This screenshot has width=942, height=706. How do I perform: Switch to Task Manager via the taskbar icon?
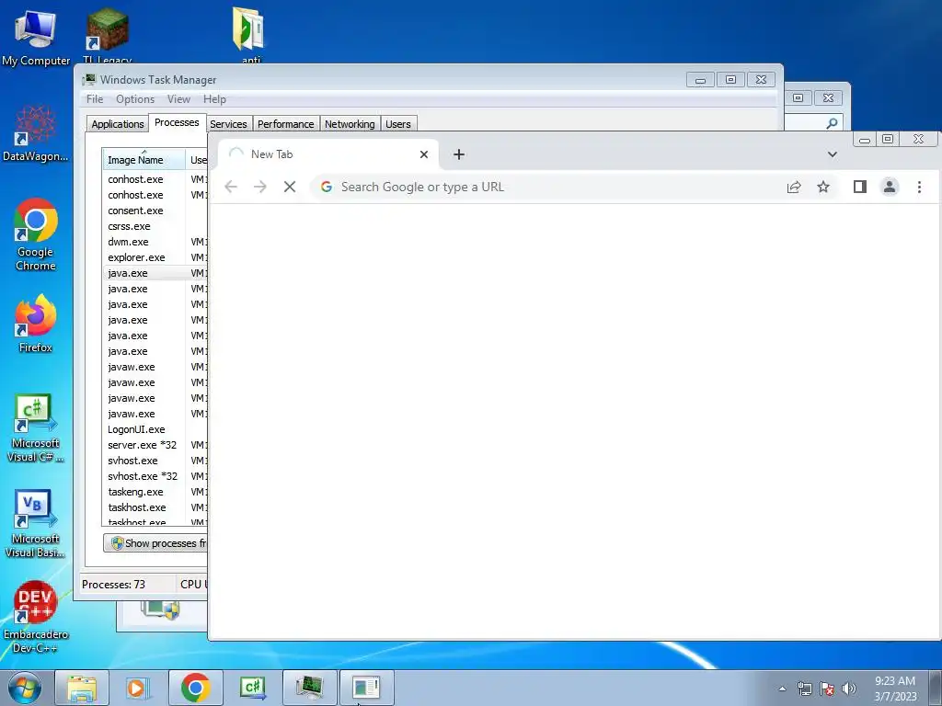coord(309,688)
